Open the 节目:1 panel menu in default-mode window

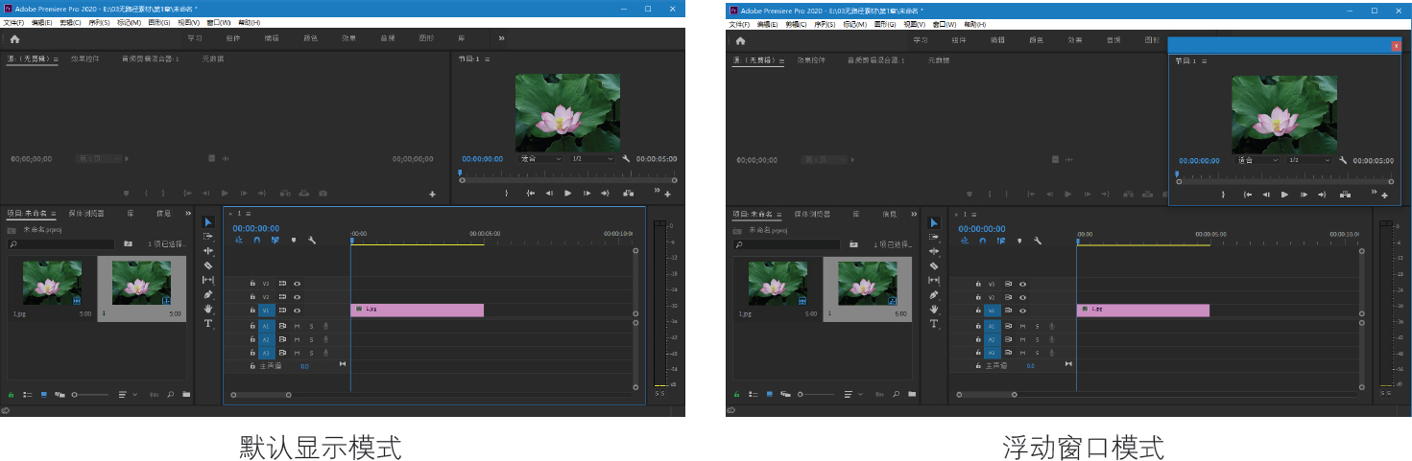click(x=487, y=59)
